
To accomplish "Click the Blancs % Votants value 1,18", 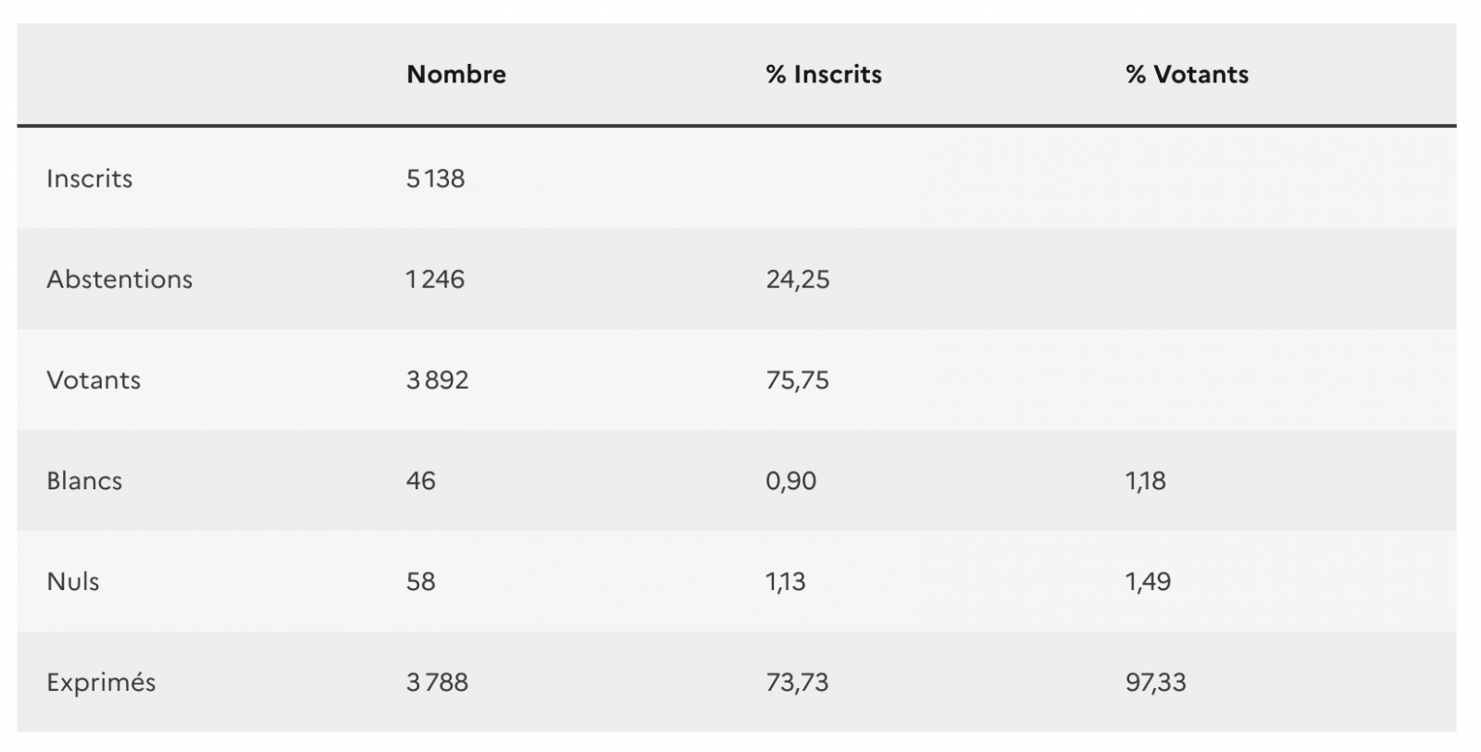I will (x=1146, y=481).
